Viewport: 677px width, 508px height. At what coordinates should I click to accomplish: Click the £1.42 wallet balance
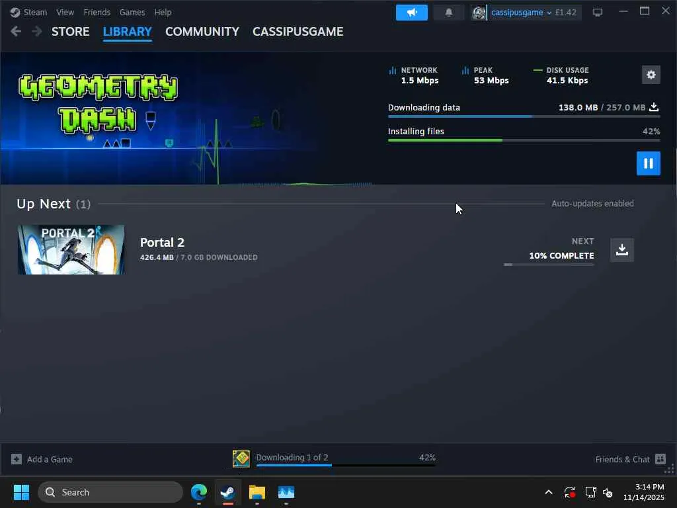566,13
